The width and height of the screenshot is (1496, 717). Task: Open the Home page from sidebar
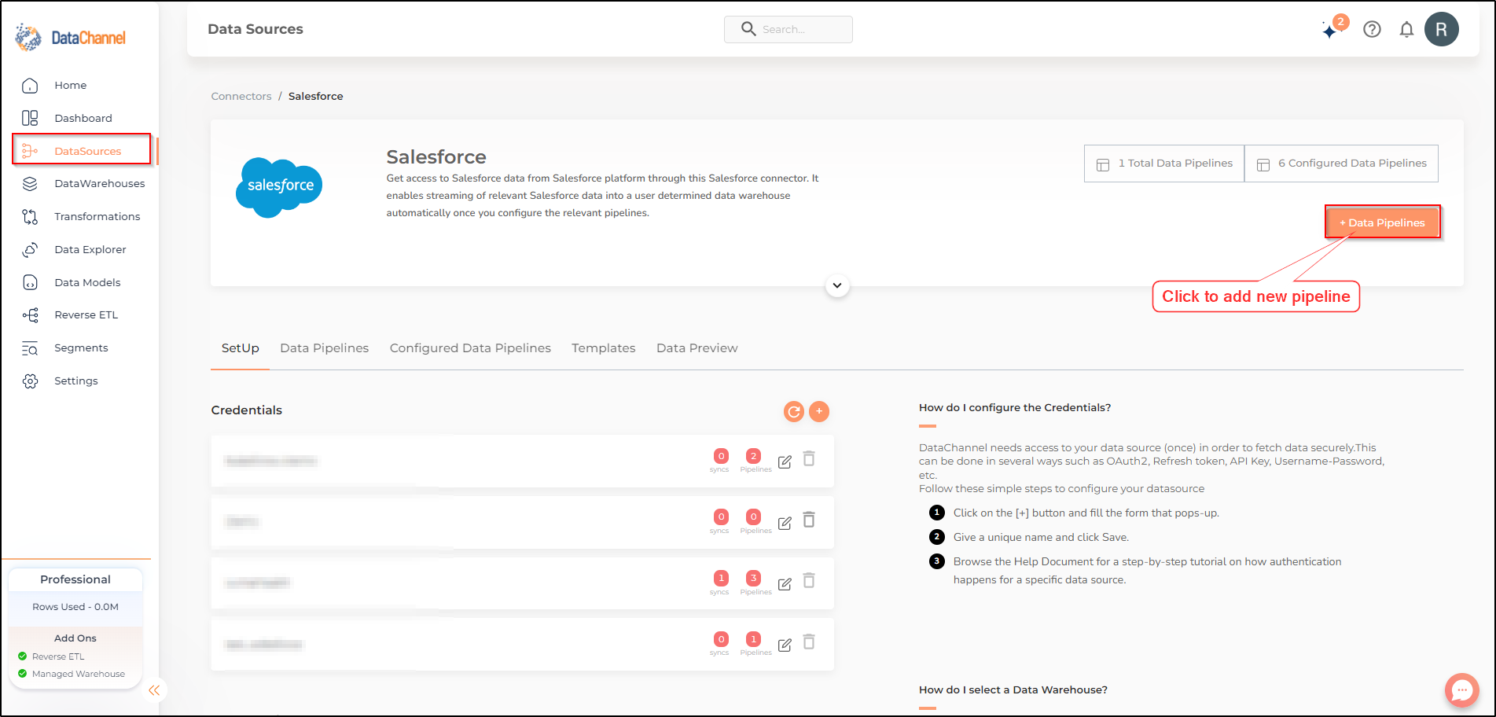click(x=70, y=85)
